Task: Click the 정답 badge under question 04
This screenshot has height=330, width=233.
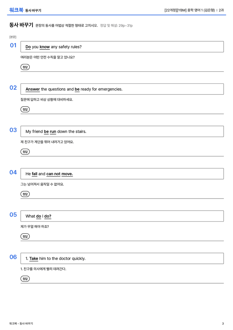Action: click(x=25, y=194)
